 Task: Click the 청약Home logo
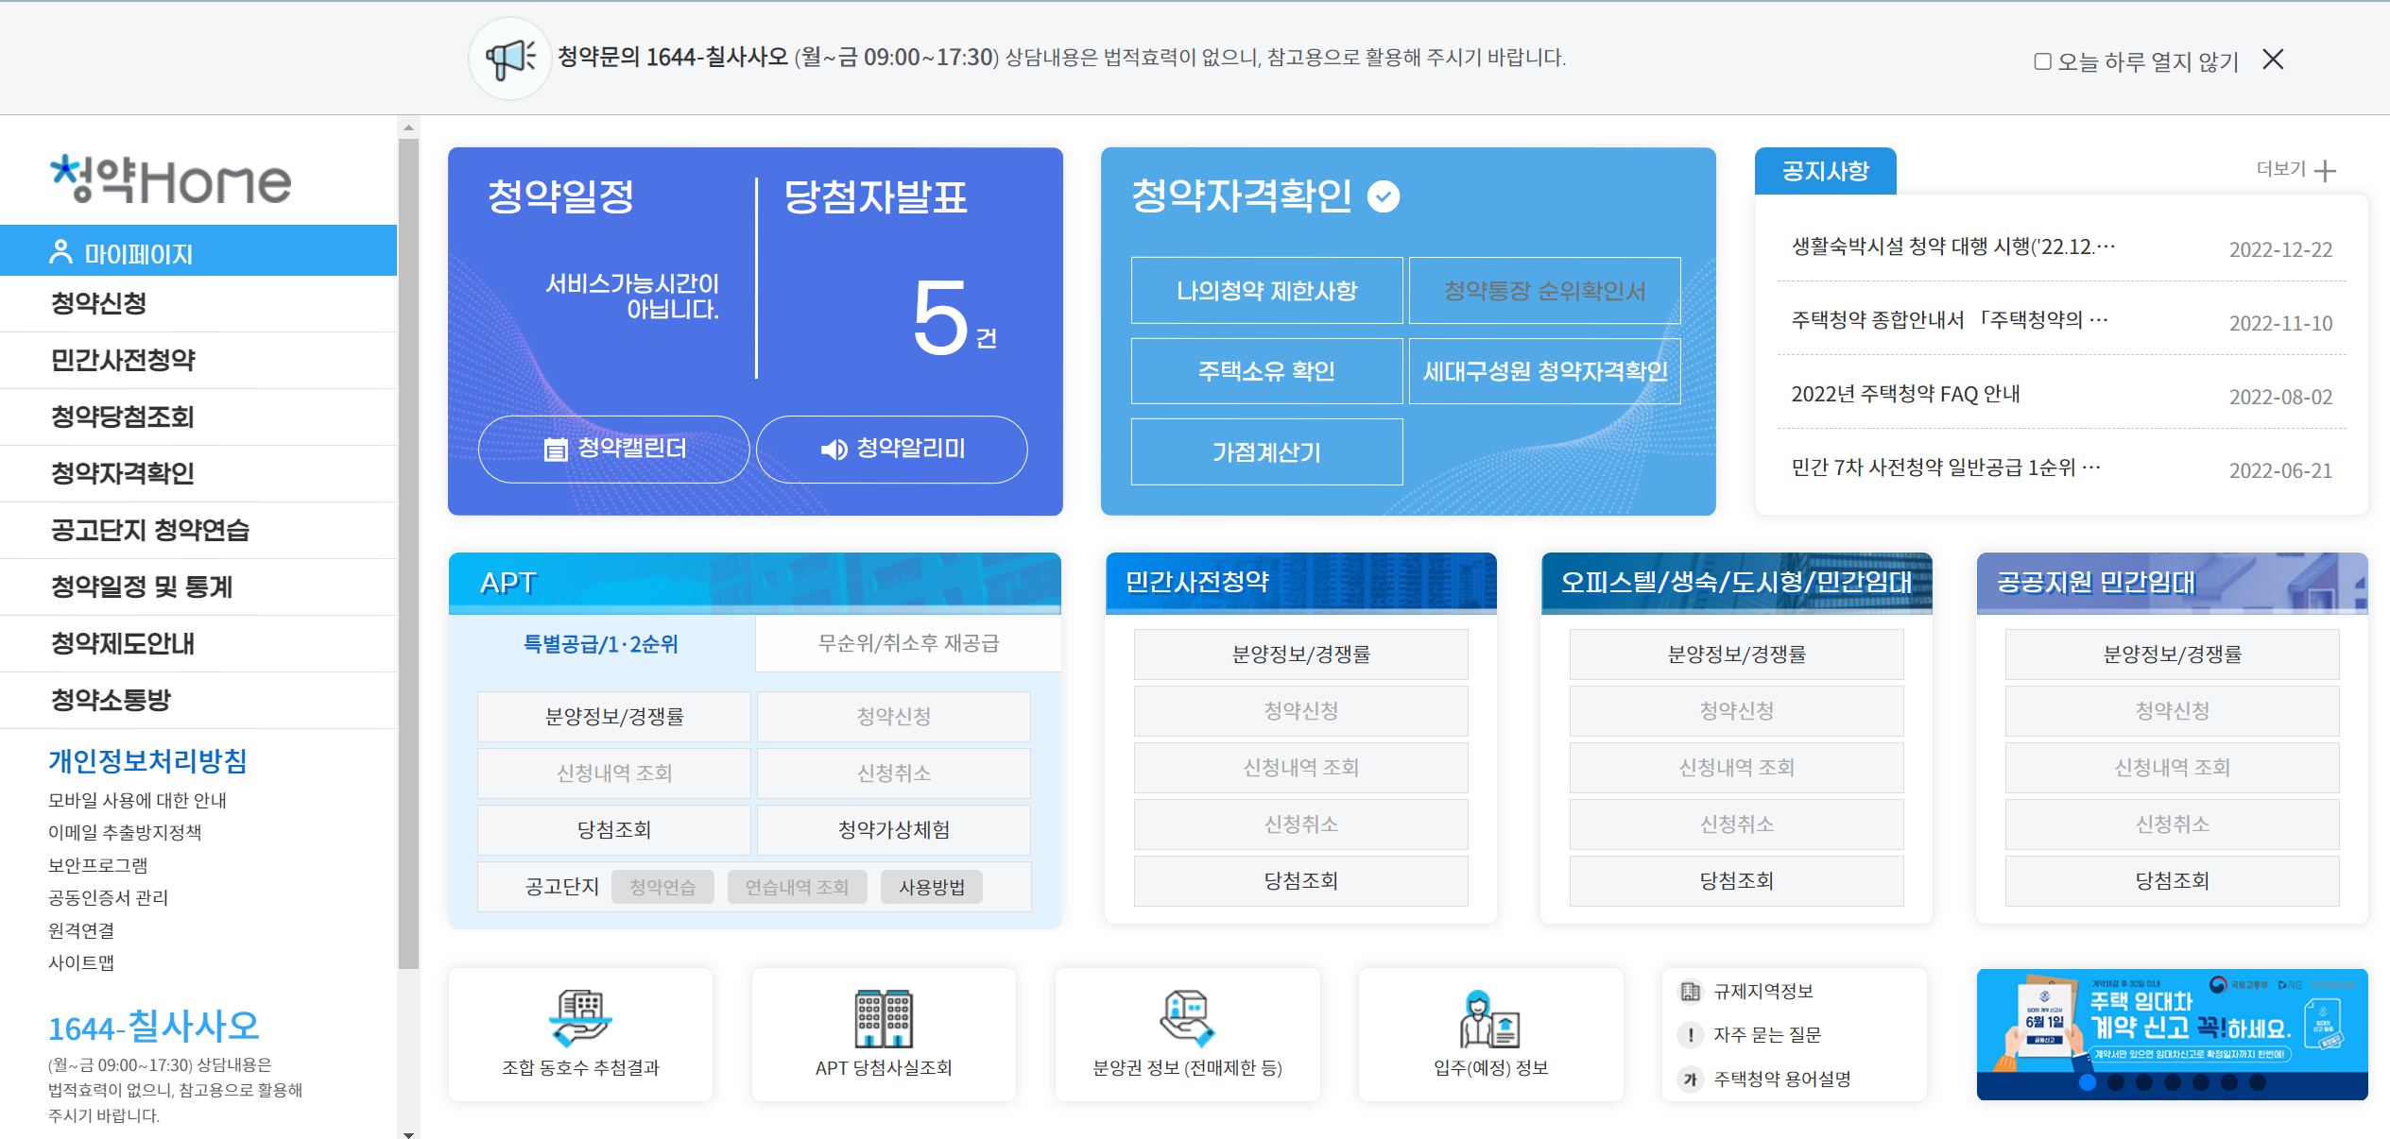coord(171,179)
